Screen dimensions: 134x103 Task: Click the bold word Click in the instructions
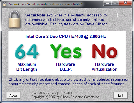13,79
